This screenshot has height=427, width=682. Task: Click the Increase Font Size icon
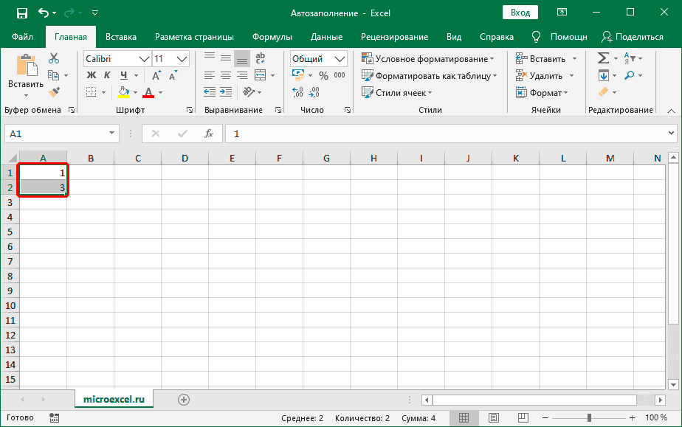(x=157, y=75)
